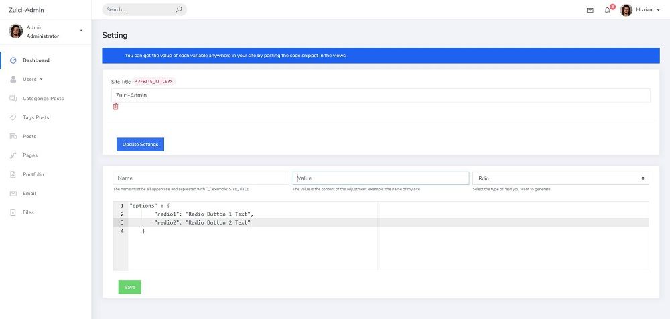Viewport: 670px width, 319px height.
Task: Open the mail envelope icon in header
Action: coord(590,10)
